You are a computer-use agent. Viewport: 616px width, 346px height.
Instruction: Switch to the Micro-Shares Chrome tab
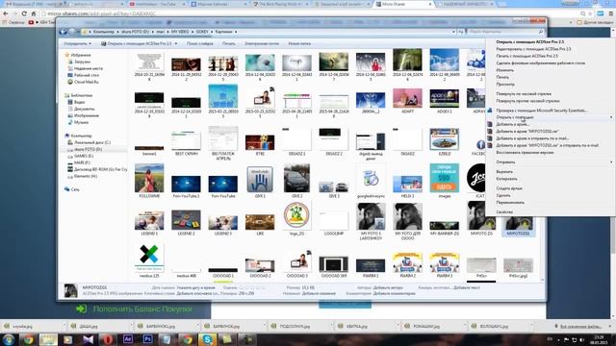tap(403, 4)
